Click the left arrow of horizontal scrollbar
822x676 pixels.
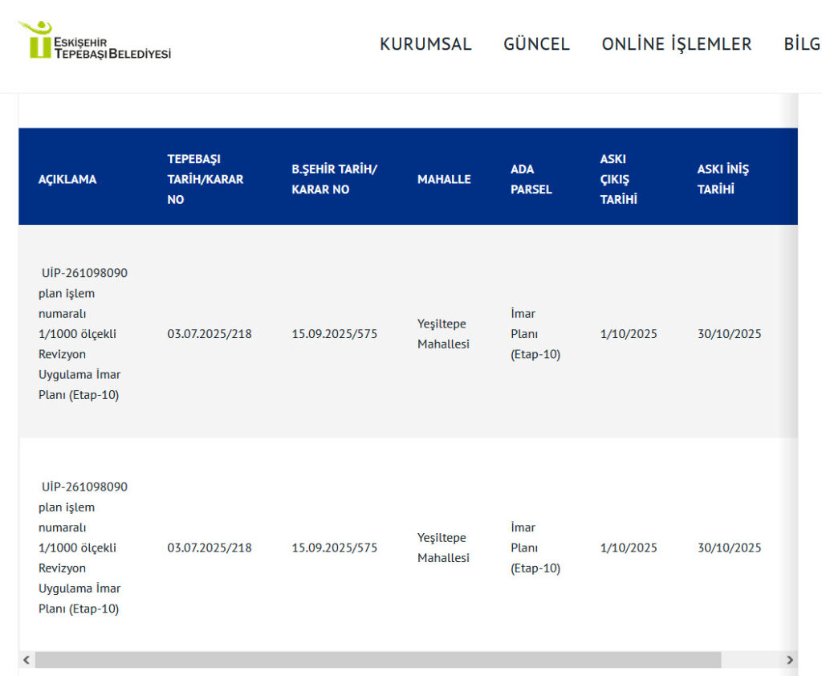pyautogui.click(x=26, y=660)
